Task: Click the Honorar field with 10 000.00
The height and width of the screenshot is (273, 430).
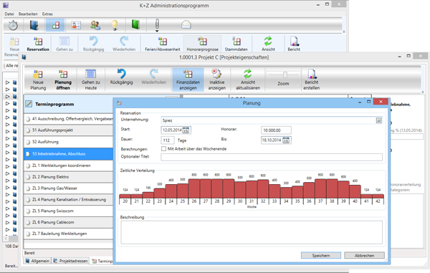Action: (276, 130)
